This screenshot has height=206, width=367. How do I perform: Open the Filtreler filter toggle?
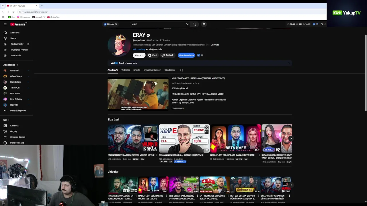[x=110, y=24]
